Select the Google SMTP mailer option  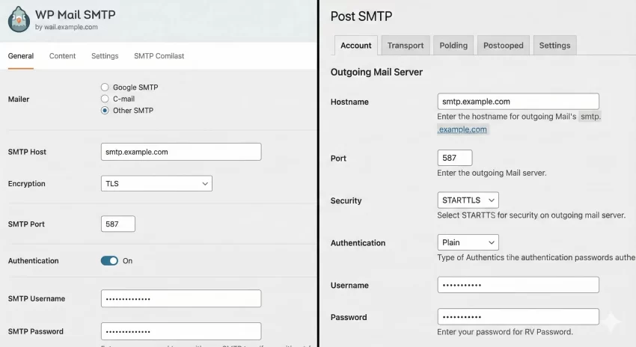(x=105, y=87)
